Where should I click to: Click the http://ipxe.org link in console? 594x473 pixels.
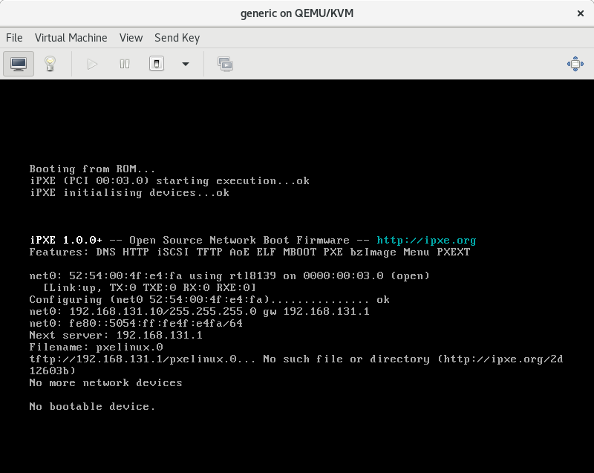point(426,240)
